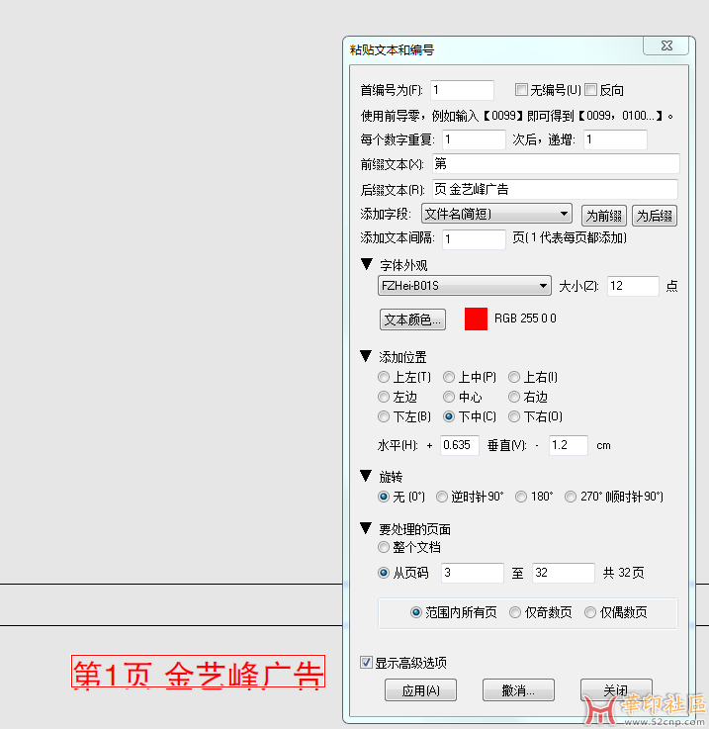Close the 粘贴文本和编号 dialog window

665,46
